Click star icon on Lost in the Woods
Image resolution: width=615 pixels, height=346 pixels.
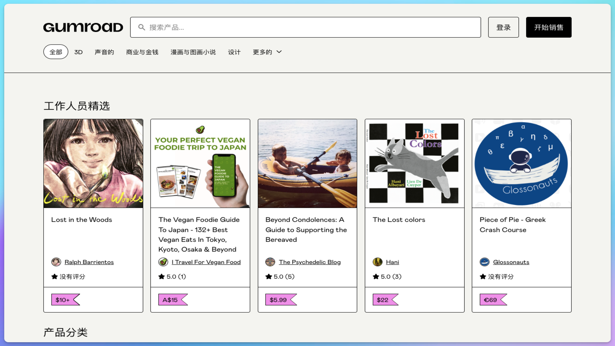(55, 276)
